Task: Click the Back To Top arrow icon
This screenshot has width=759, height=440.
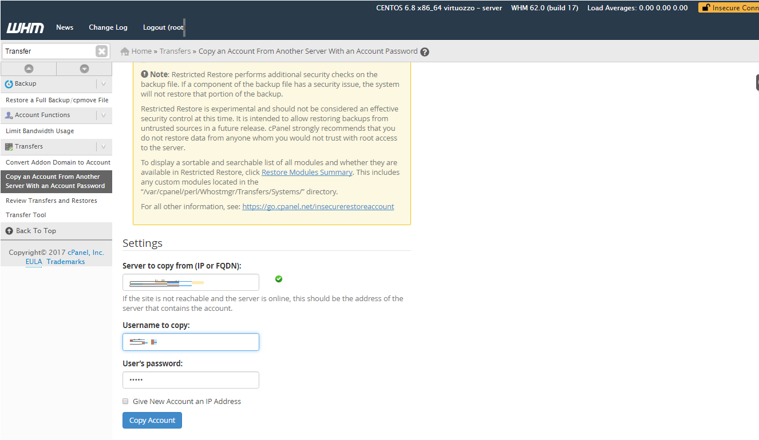Action: 9,231
